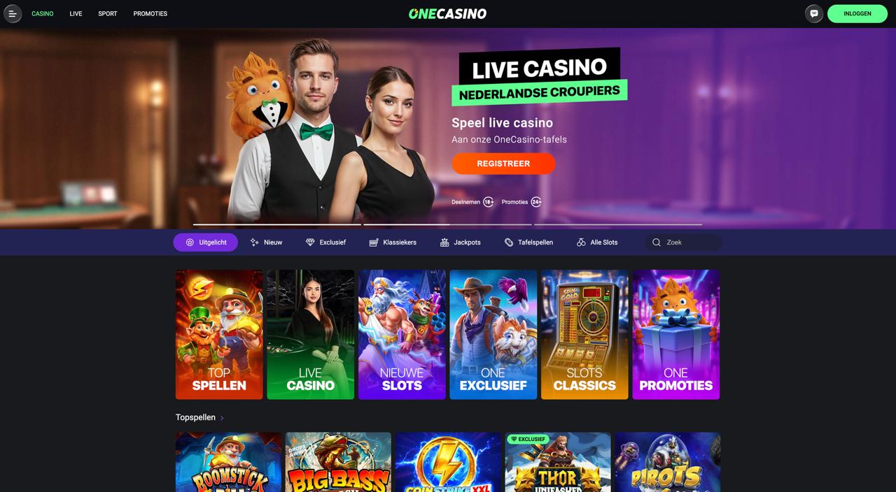
Task: Open the Thor Unleashed game thumbnail
Action: click(558, 462)
